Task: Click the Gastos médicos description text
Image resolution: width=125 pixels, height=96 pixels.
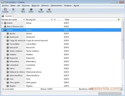Action: click(x=33, y=51)
